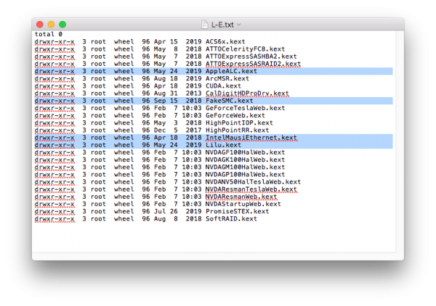This screenshot has height=306, width=436.
Task: Click GeForceWeb.kext filename
Action: 235,115
